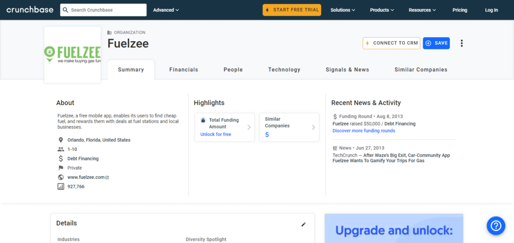Click Orlando, Florida, United States
The width and height of the screenshot is (514, 243).
tap(99, 140)
